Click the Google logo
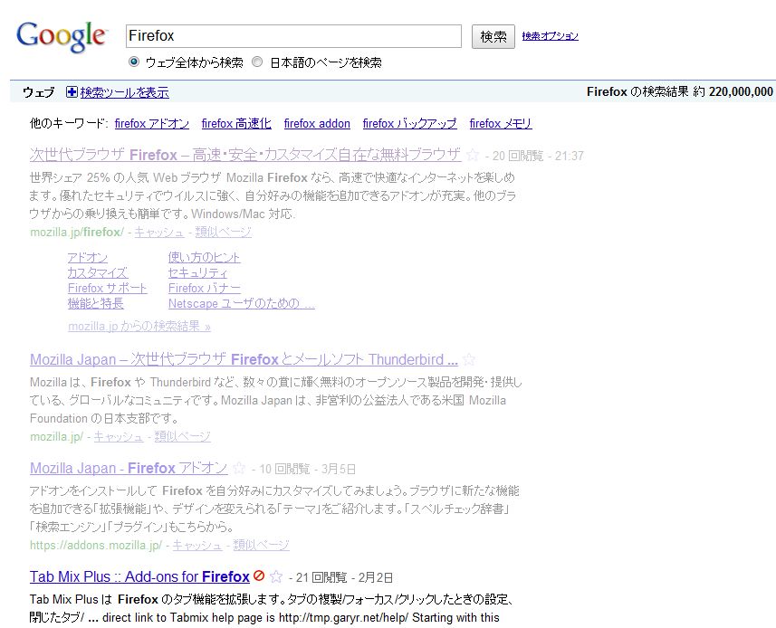The height and width of the screenshot is (628, 776). (62, 36)
